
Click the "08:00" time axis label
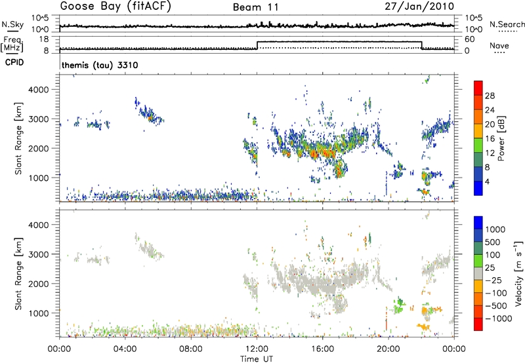point(191,349)
